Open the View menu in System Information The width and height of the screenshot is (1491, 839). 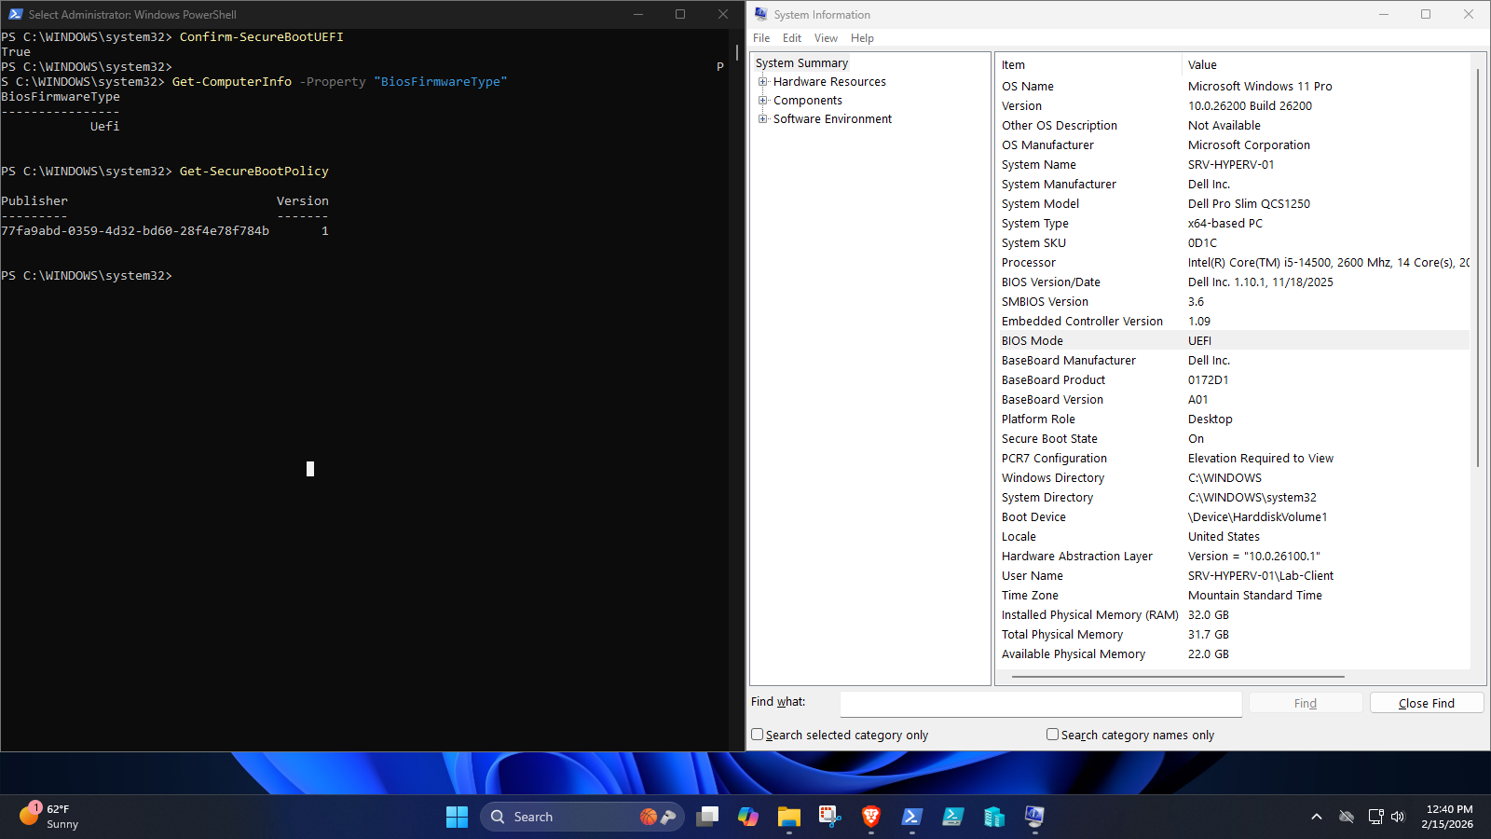[x=825, y=37]
